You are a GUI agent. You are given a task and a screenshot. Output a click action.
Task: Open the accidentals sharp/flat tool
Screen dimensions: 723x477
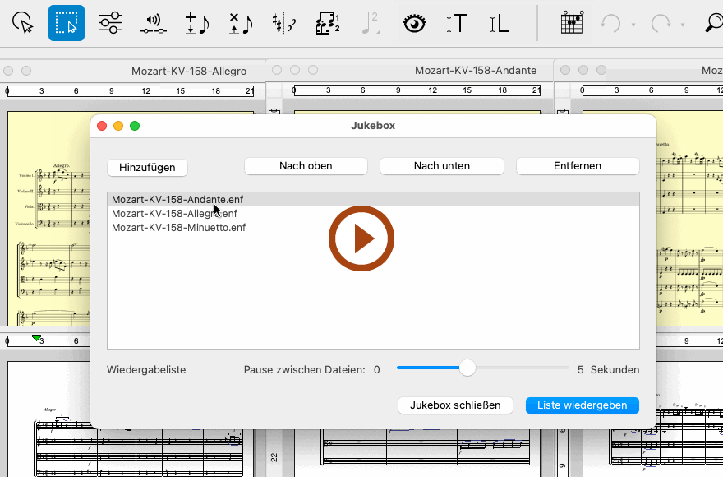(x=284, y=24)
